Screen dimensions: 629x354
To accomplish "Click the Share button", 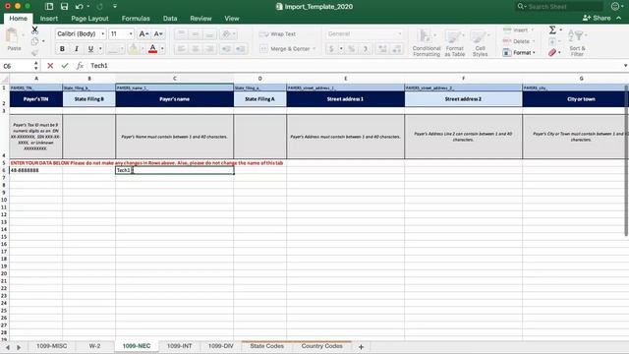I will [x=597, y=18].
